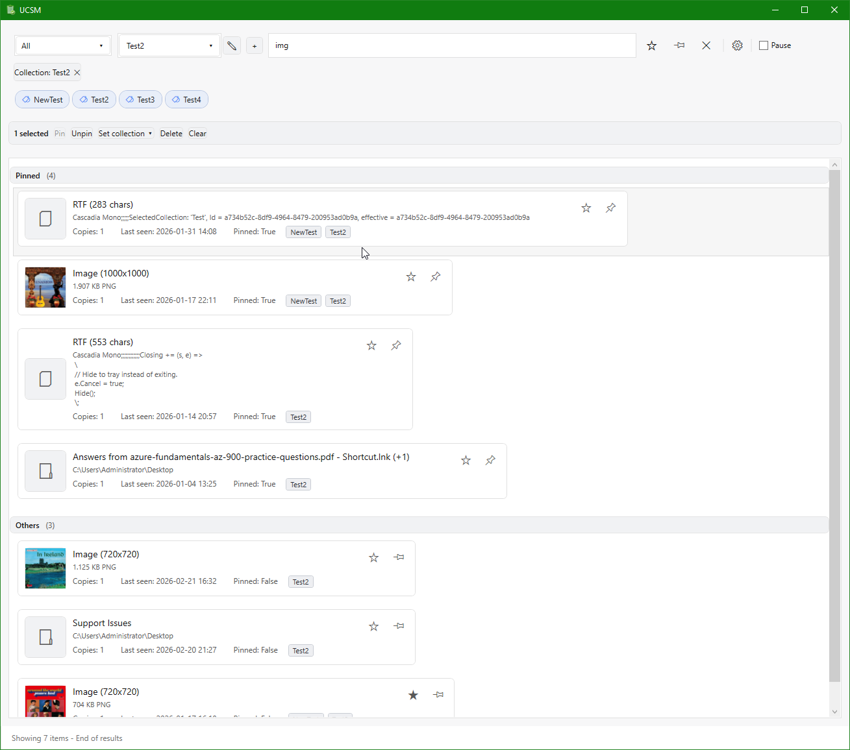Open the All type filter dropdown
Viewport: 850px width, 750px height.
[62, 46]
